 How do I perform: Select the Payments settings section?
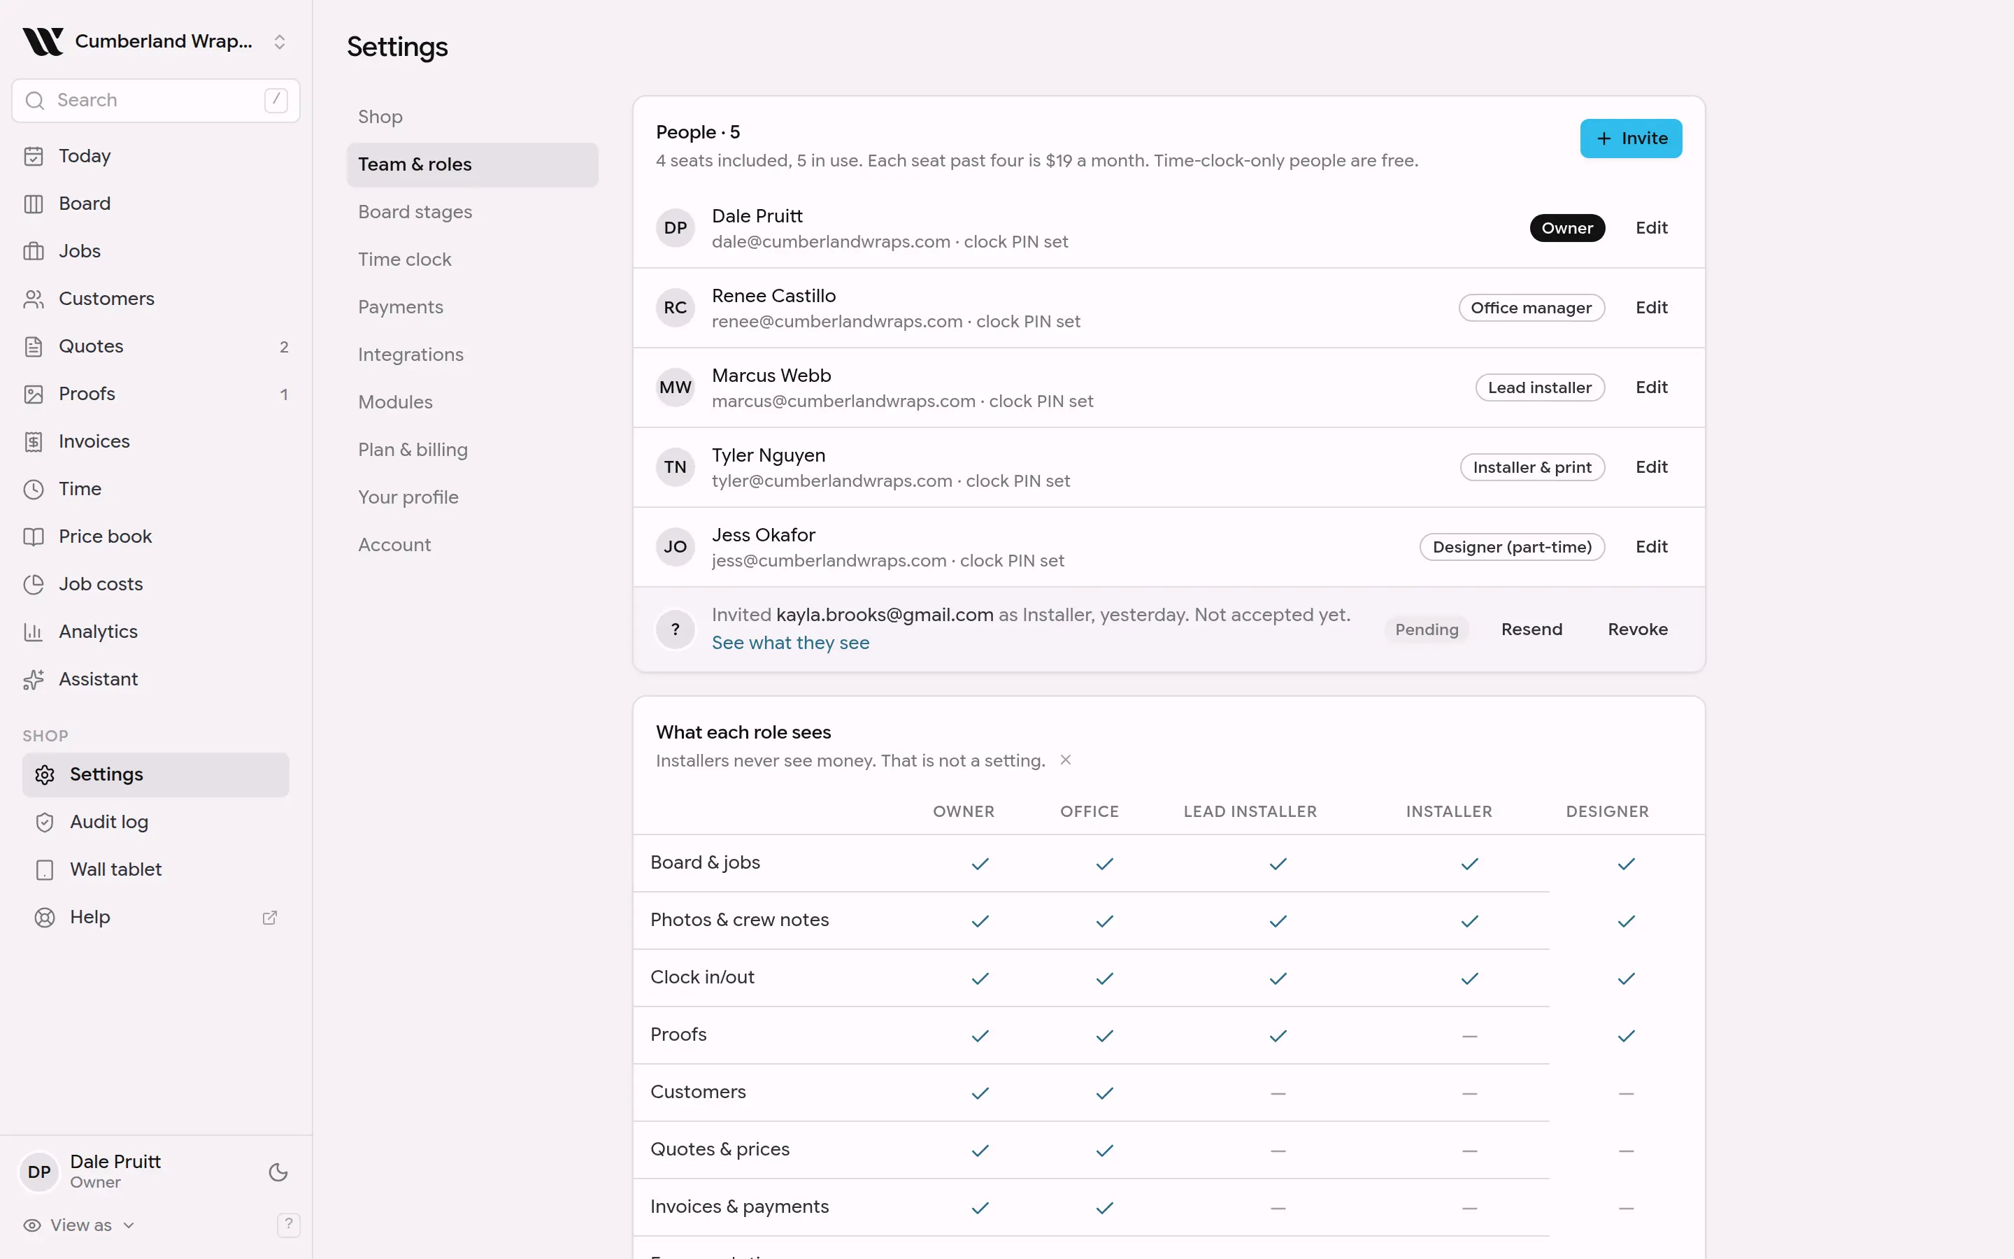tap(472, 306)
